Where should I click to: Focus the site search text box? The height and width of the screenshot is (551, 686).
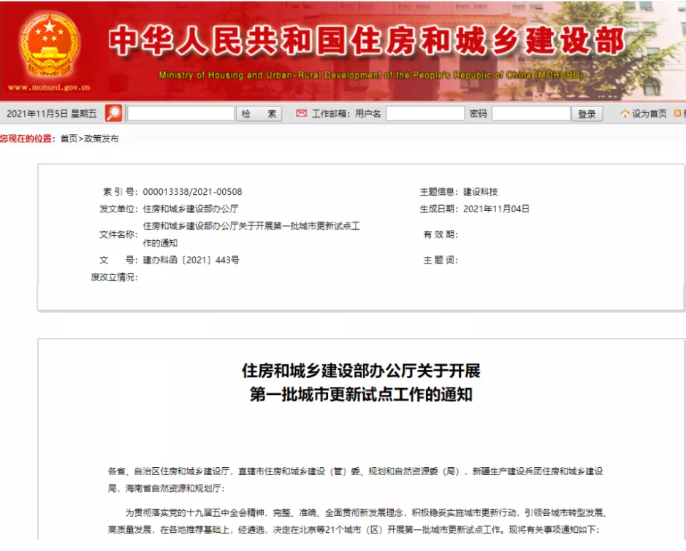(x=180, y=114)
